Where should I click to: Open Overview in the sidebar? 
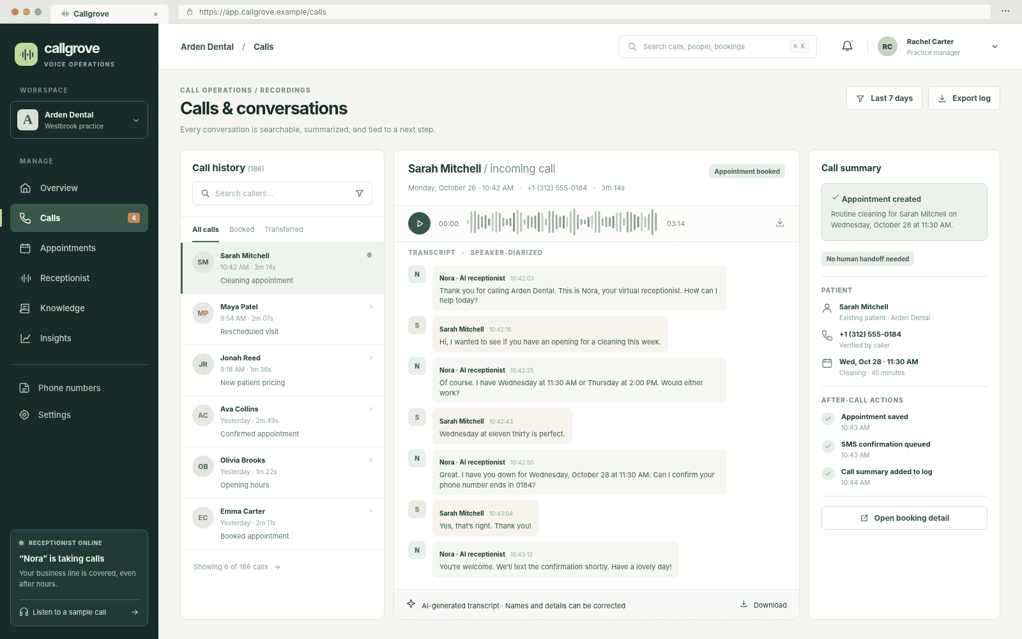click(79, 188)
